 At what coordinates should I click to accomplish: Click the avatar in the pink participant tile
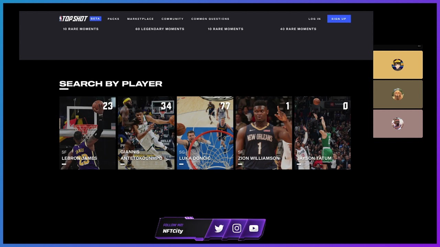point(398,124)
